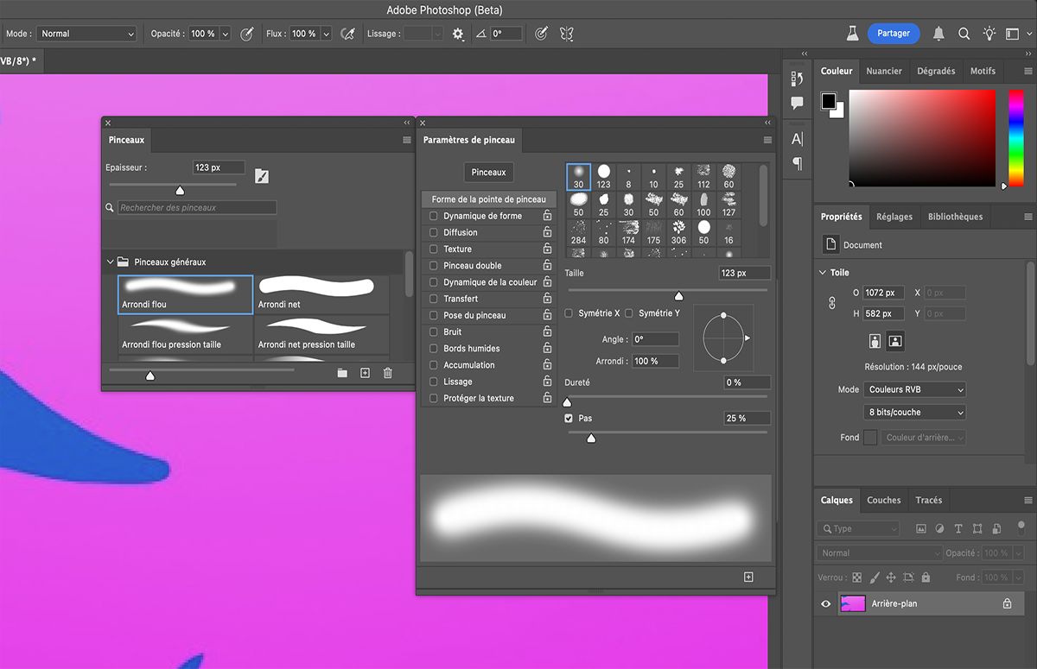Open the 8 bits/couche dropdown
This screenshot has width=1037, height=669.
coord(915,413)
